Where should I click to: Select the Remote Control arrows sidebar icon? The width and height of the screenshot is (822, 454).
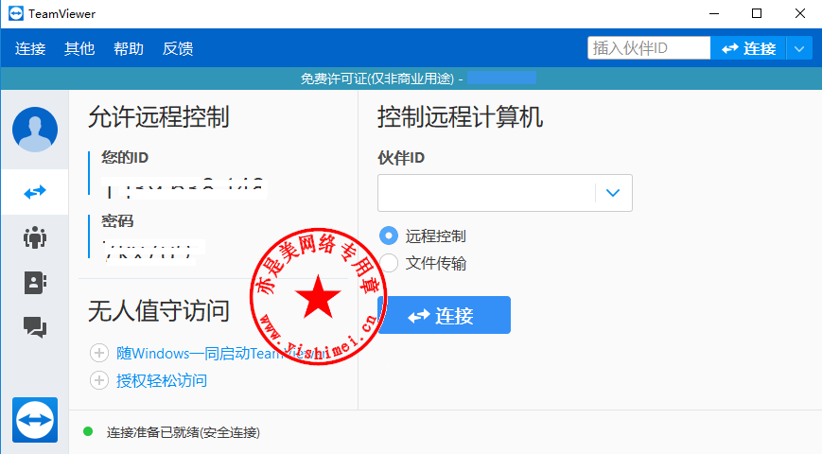pos(35,192)
